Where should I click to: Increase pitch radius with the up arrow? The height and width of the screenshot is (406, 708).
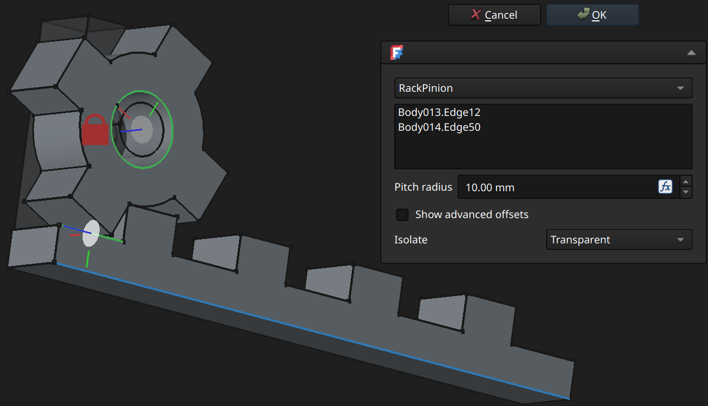tap(686, 182)
